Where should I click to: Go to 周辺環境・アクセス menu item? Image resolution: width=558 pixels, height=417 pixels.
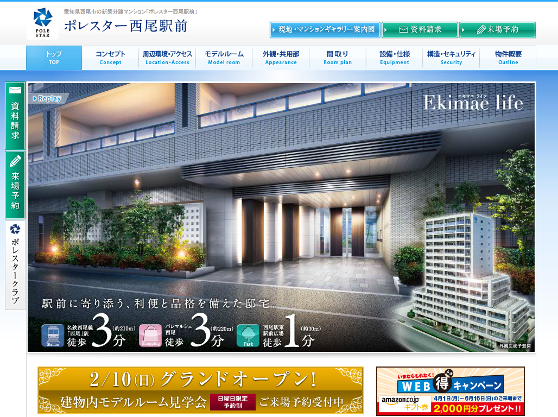click(167, 58)
